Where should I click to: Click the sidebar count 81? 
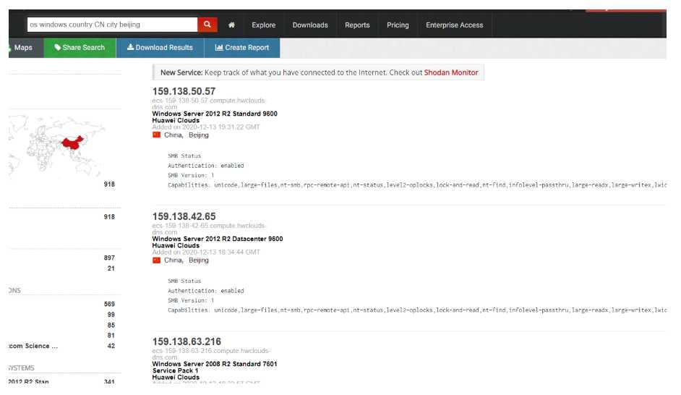(x=111, y=336)
